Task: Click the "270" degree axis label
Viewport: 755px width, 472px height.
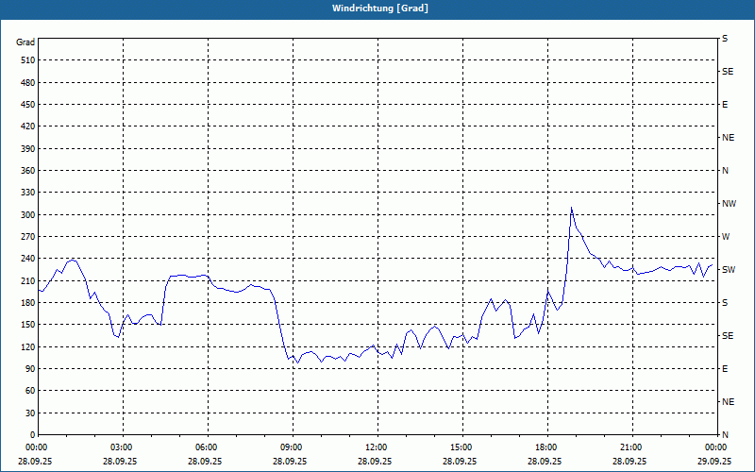Action: pyautogui.click(x=28, y=237)
